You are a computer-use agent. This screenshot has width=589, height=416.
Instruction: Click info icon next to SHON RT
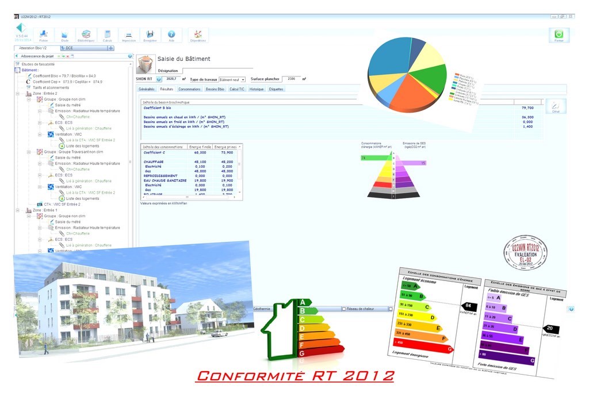[x=159, y=79]
